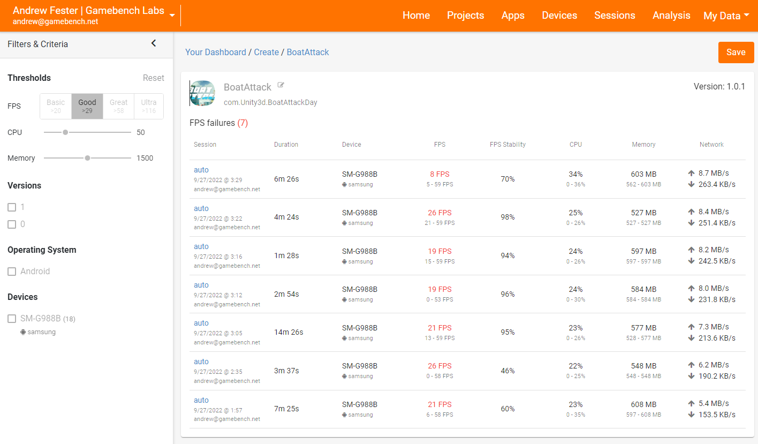Go to Sessions
The image size is (758, 444).
tap(615, 16)
